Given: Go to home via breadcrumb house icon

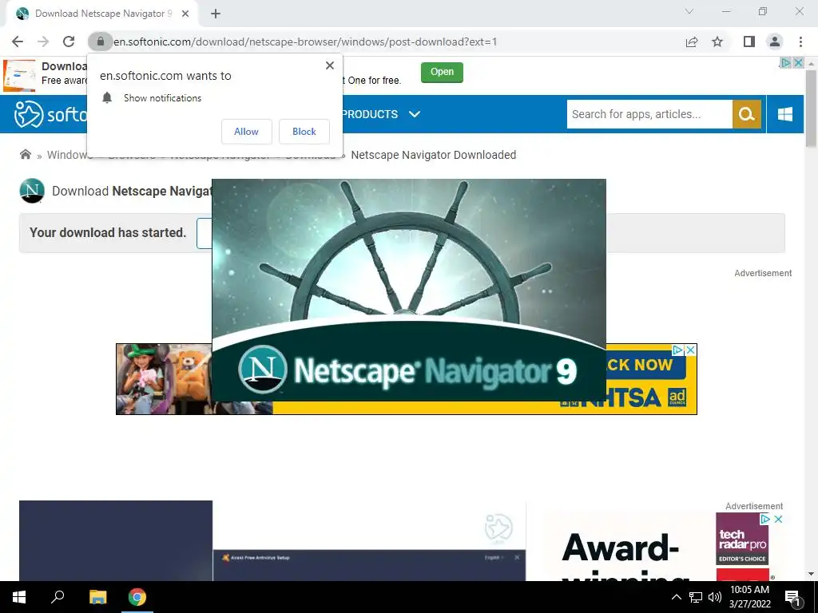Looking at the screenshot, I should coord(25,154).
